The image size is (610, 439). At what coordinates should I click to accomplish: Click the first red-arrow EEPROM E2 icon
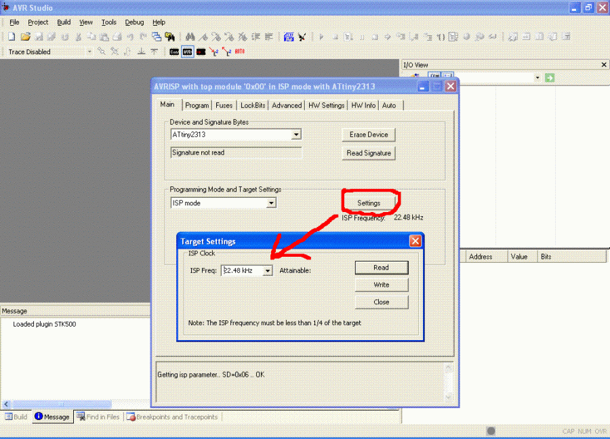(213, 51)
